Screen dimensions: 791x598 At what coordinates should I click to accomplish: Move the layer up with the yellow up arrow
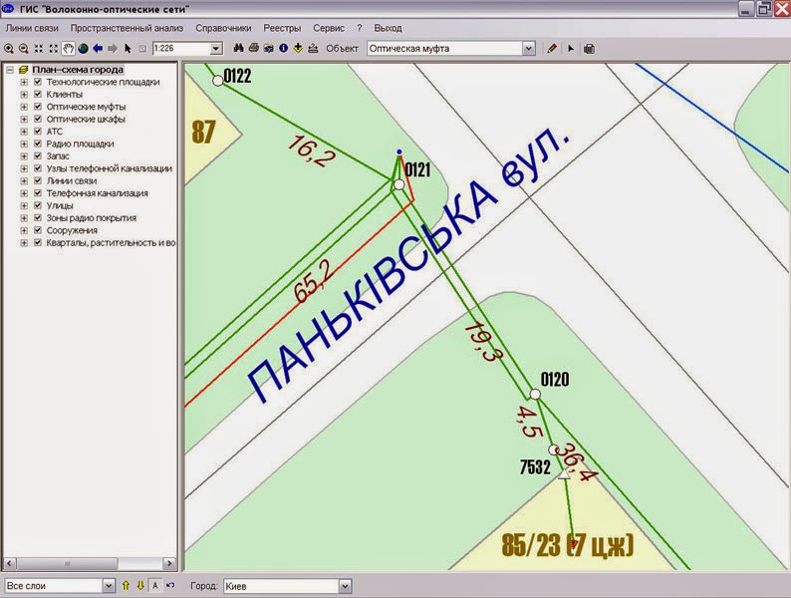[126, 585]
